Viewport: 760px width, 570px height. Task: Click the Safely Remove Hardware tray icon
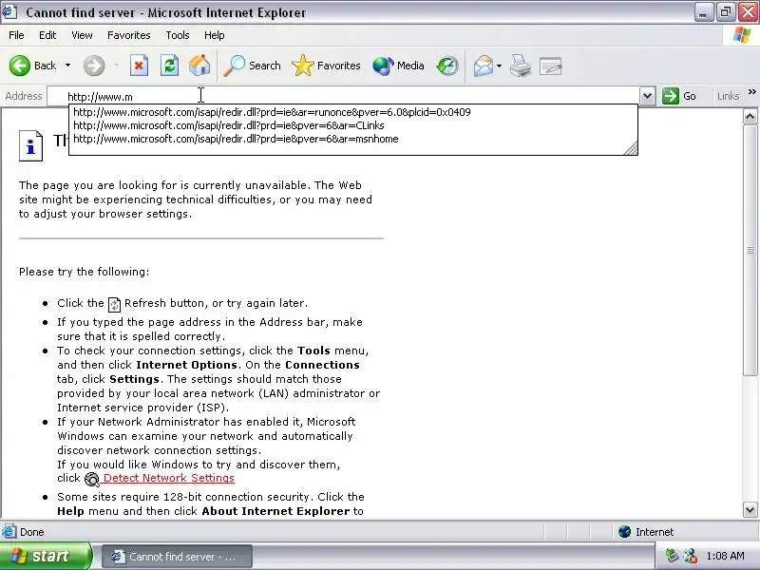[x=672, y=555]
